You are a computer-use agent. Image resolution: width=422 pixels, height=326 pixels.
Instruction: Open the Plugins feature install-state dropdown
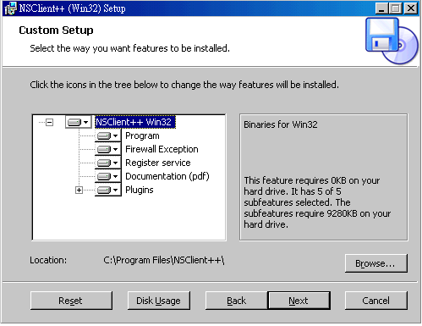tap(107, 190)
